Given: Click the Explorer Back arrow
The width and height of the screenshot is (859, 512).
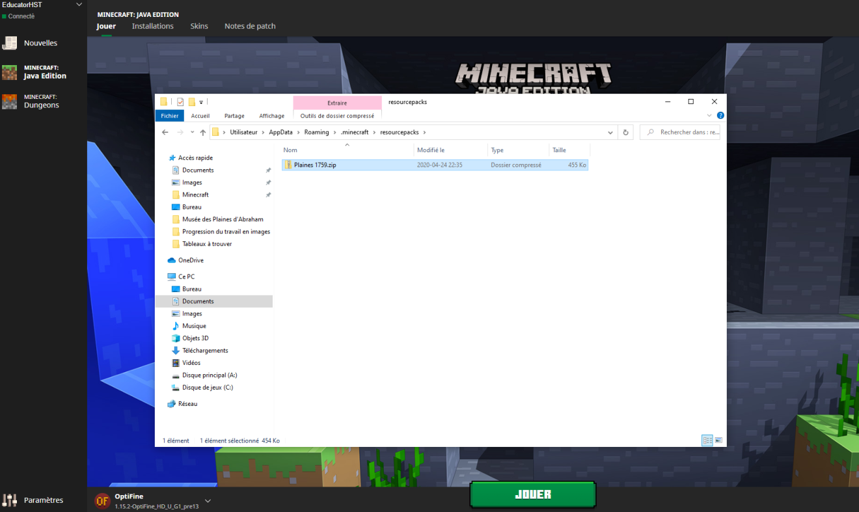Looking at the screenshot, I should click(x=165, y=132).
